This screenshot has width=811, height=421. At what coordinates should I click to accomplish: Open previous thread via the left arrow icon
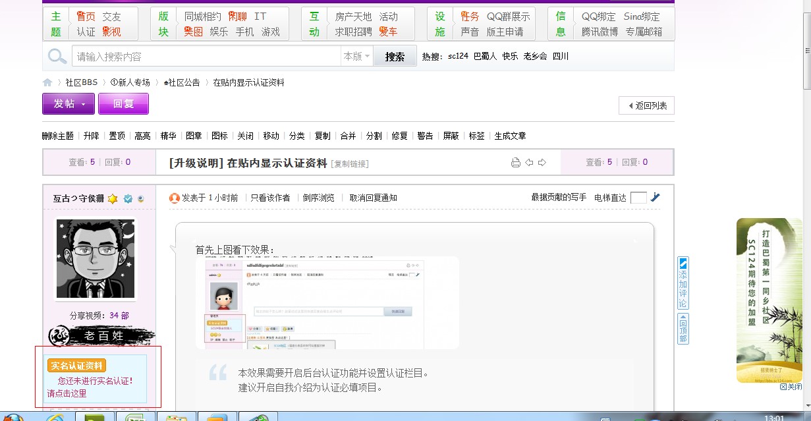coord(530,161)
